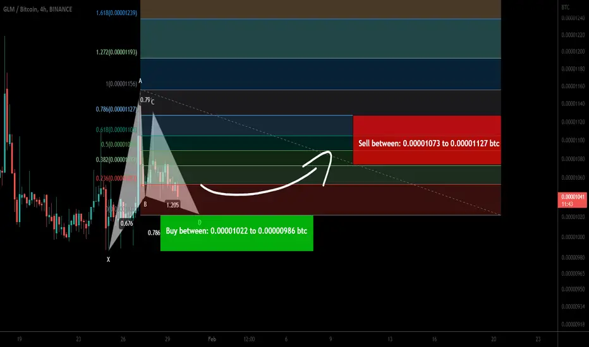The image size is (589, 347).
Task: Click the 0.786(0.00001127) Fibonacci level label
Action: pos(116,109)
